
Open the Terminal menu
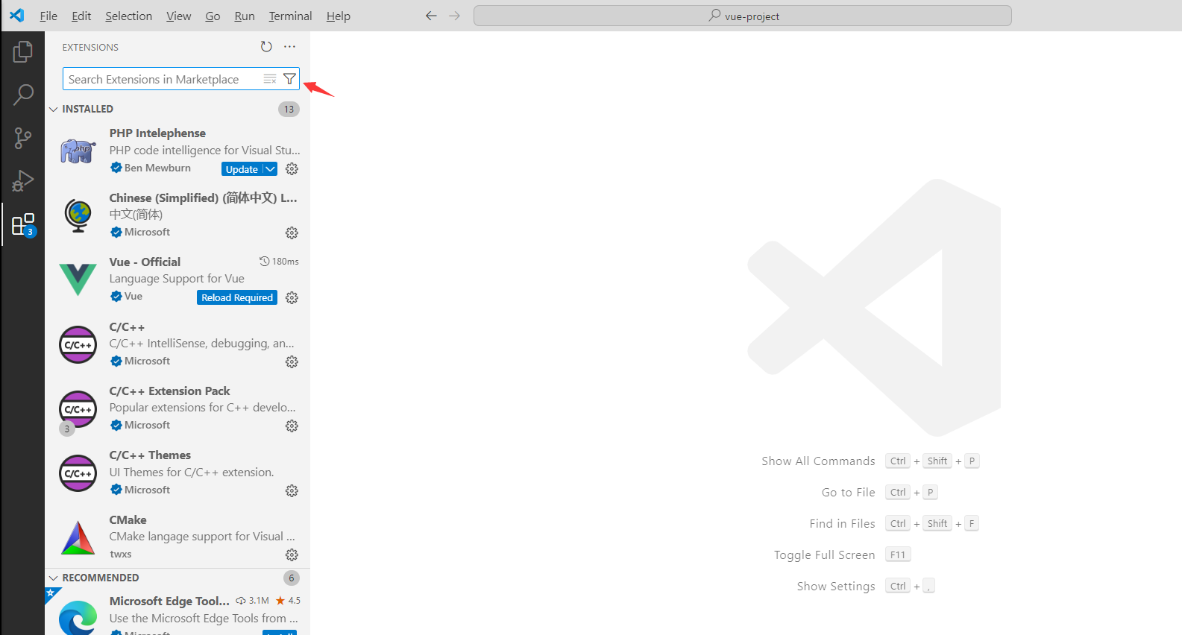290,16
